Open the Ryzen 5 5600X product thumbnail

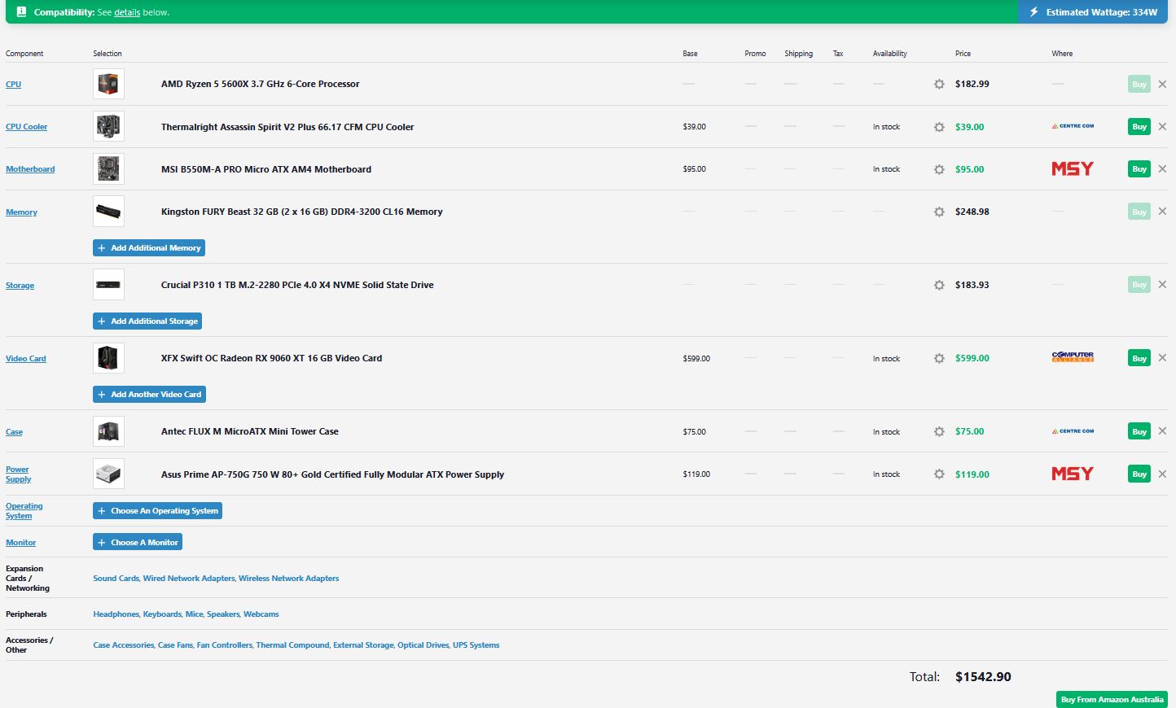pyautogui.click(x=108, y=84)
